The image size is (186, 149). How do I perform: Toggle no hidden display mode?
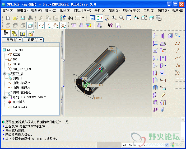(x=23, y=25)
